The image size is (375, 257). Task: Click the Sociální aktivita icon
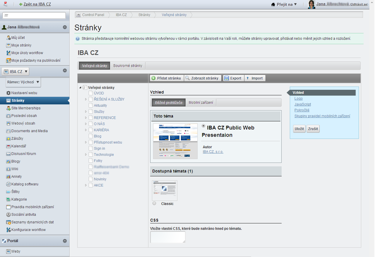point(8,215)
